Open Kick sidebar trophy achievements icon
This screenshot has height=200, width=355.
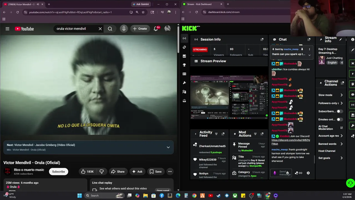click(184, 65)
